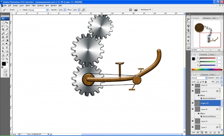Viewport: 224px width, 136px height.
Task: Click the Delete layer trash icon
Action: point(219,133)
